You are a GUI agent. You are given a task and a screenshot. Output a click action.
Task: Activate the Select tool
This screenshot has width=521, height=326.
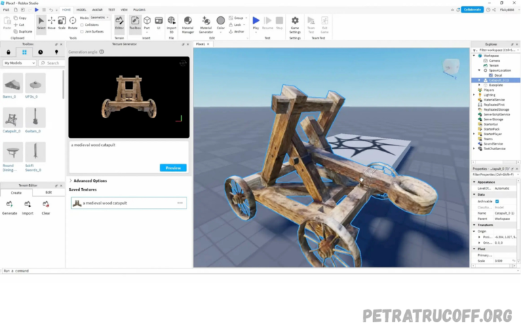point(41,23)
